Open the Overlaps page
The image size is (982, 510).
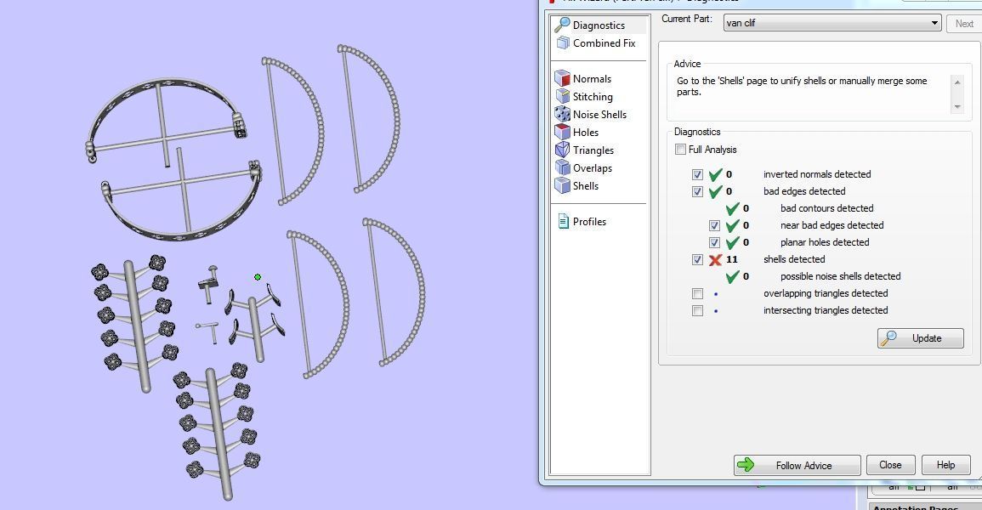point(593,167)
